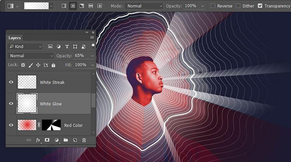Open the Layers panel options menu
The width and height of the screenshot is (291, 162).
(x=92, y=38)
